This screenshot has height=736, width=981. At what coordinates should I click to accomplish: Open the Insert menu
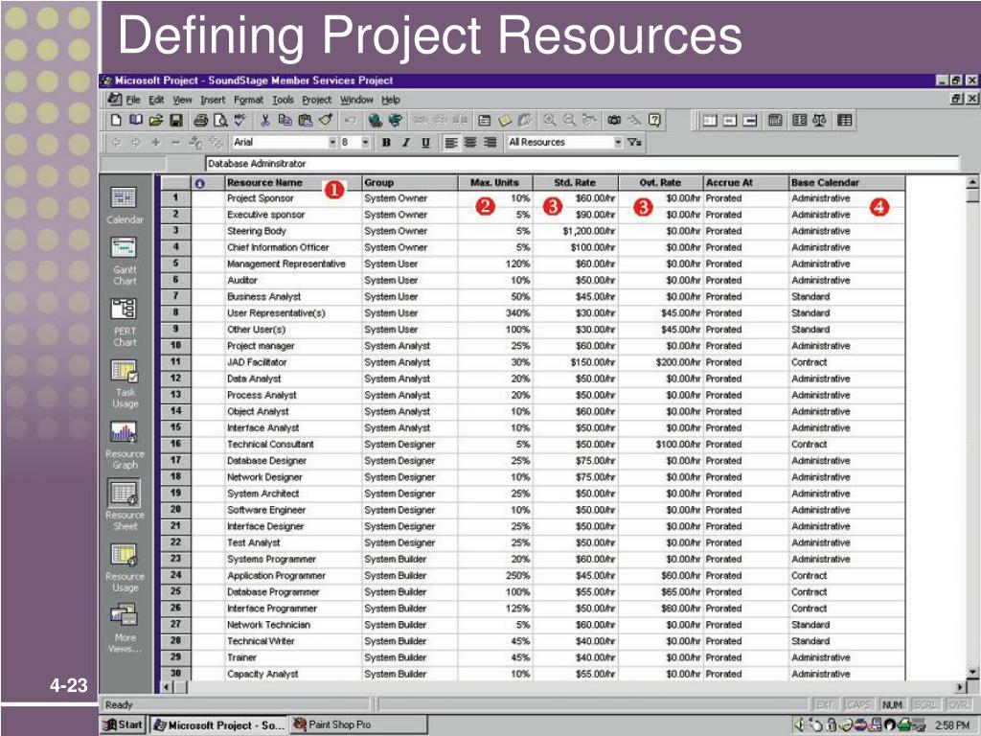(213, 100)
